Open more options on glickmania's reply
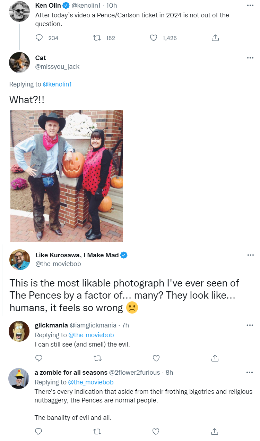This screenshot has height=441, width=260. pos(250,325)
